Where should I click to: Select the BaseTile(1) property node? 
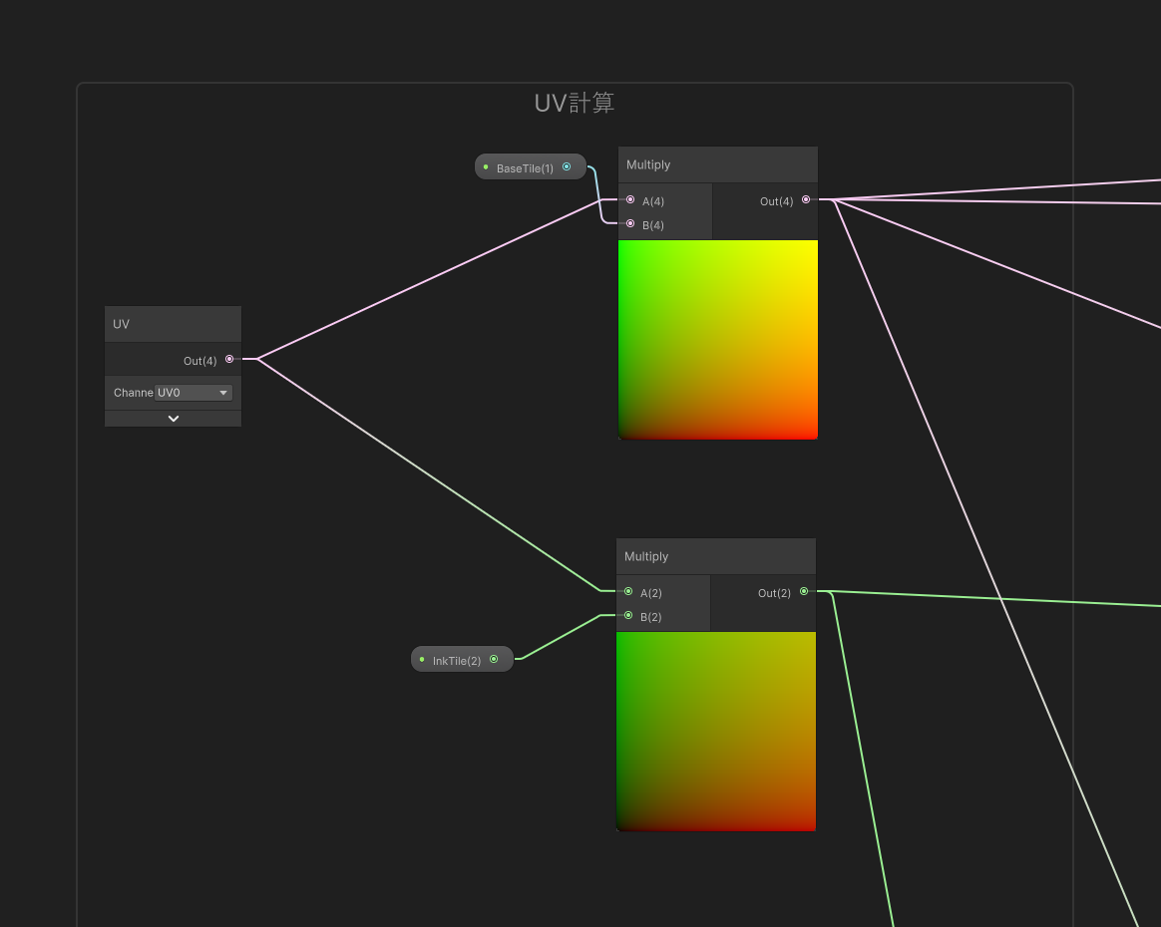[x=525, y=168]
